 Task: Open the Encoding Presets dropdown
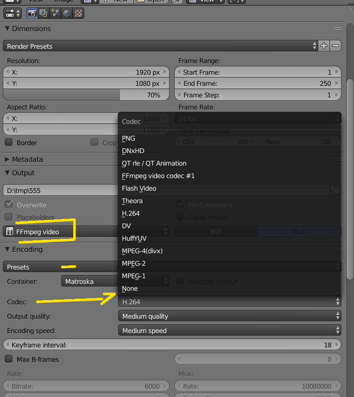click(60, 267)
